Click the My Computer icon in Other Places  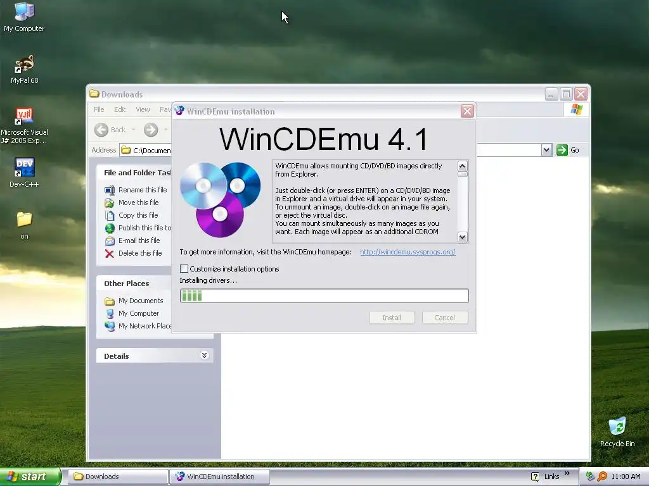(110, 313)
